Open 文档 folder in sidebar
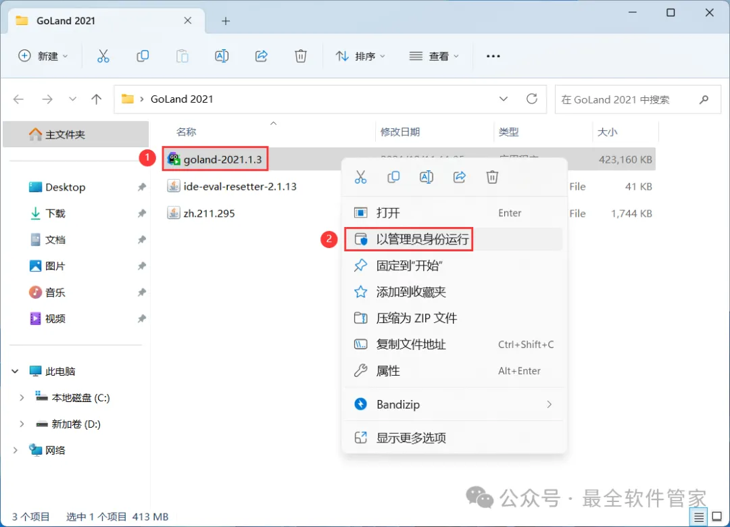Viewport: 730px width, 527px height. click(47, 240)
